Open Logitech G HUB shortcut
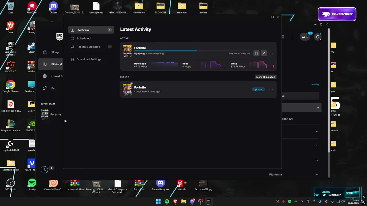Viewport: 367px width, 206px height. pos(11,145)
